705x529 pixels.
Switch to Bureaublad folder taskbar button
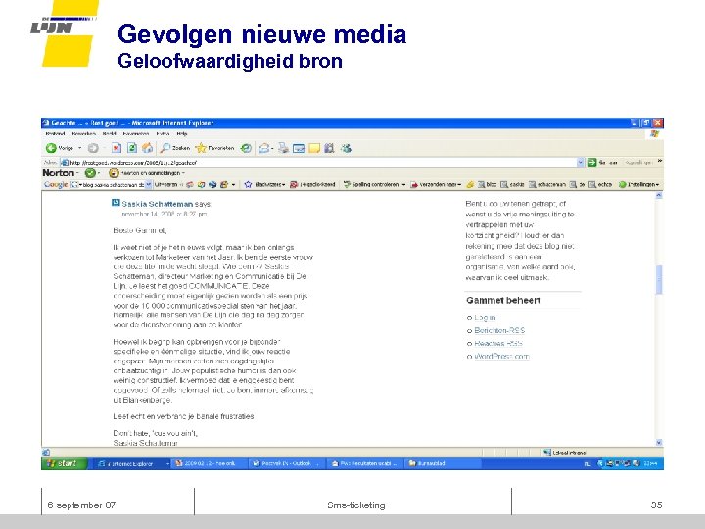(443, 463)
